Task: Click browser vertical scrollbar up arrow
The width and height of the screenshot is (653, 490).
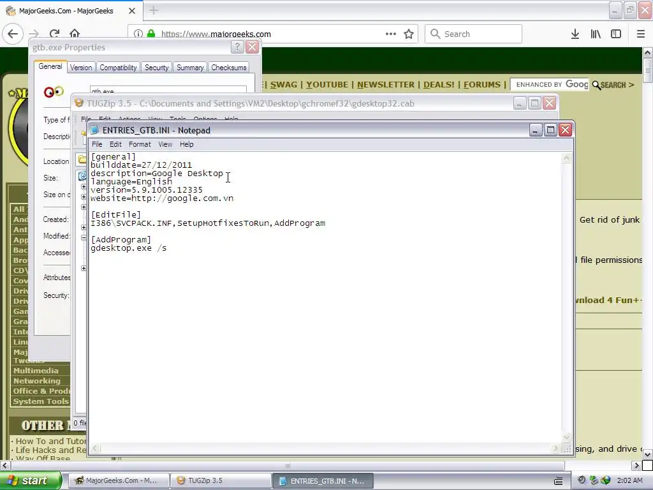Action: click(x=648, y=52)
